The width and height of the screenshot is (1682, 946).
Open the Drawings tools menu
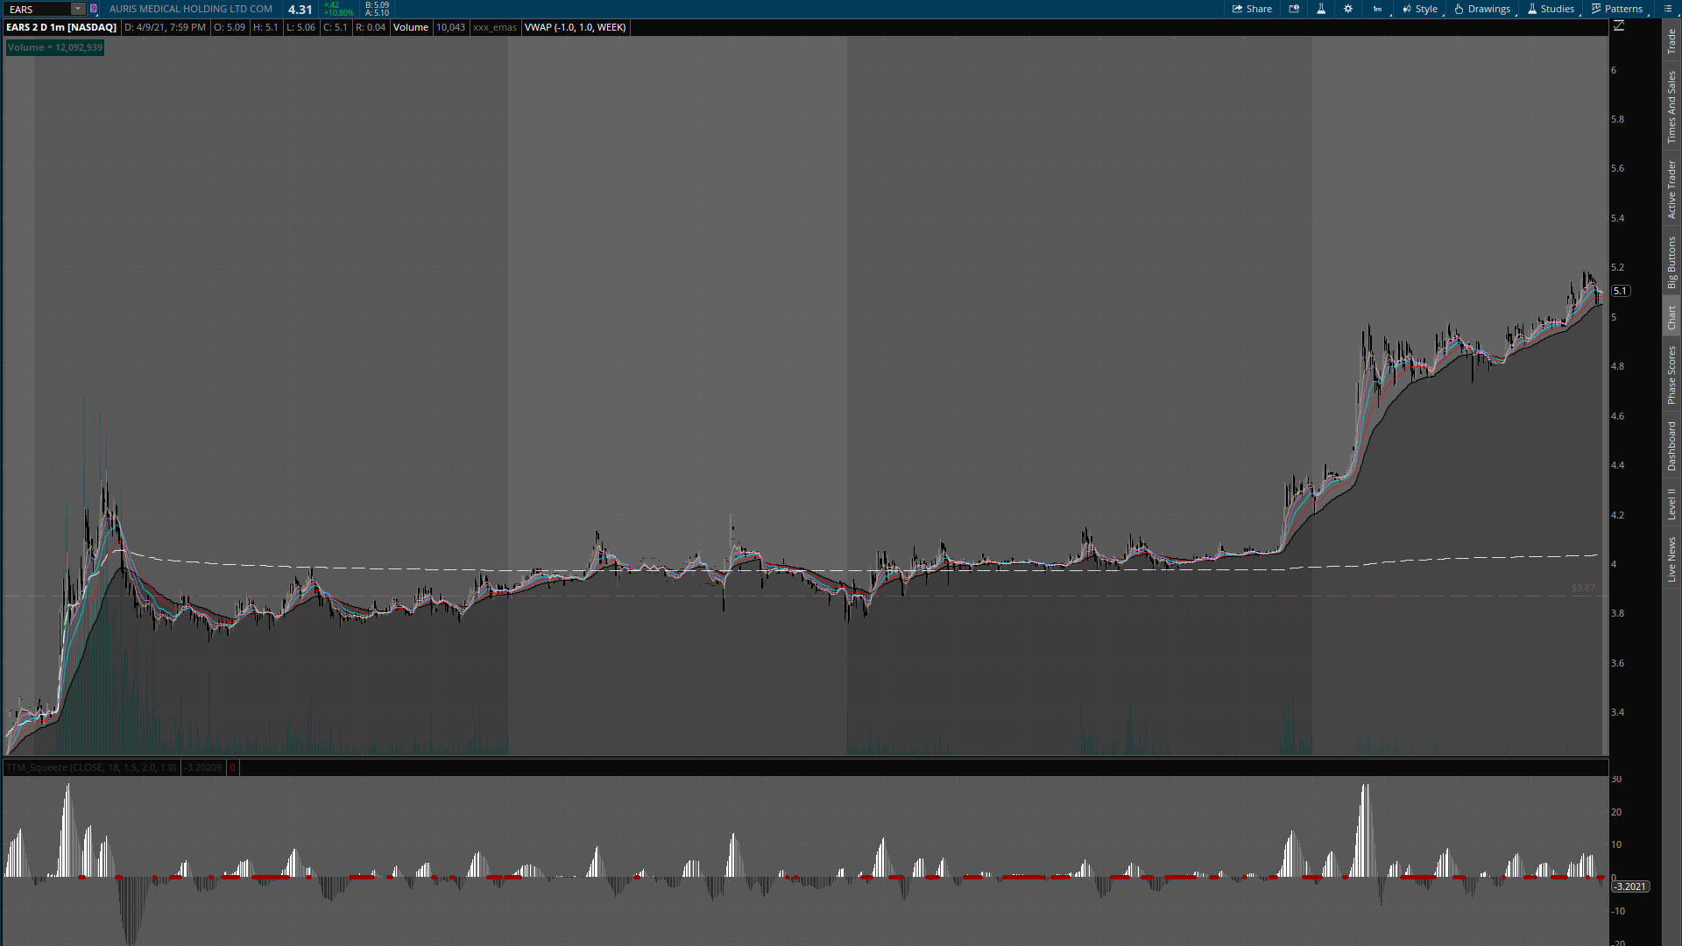[x=1482, y=9]
